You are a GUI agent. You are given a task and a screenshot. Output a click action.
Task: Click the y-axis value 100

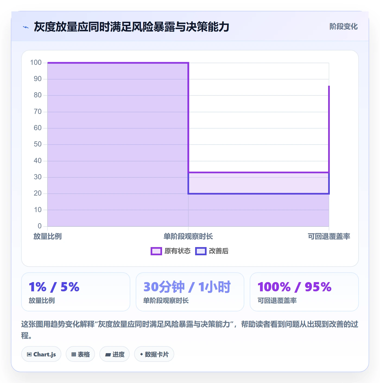pos(36,63)
